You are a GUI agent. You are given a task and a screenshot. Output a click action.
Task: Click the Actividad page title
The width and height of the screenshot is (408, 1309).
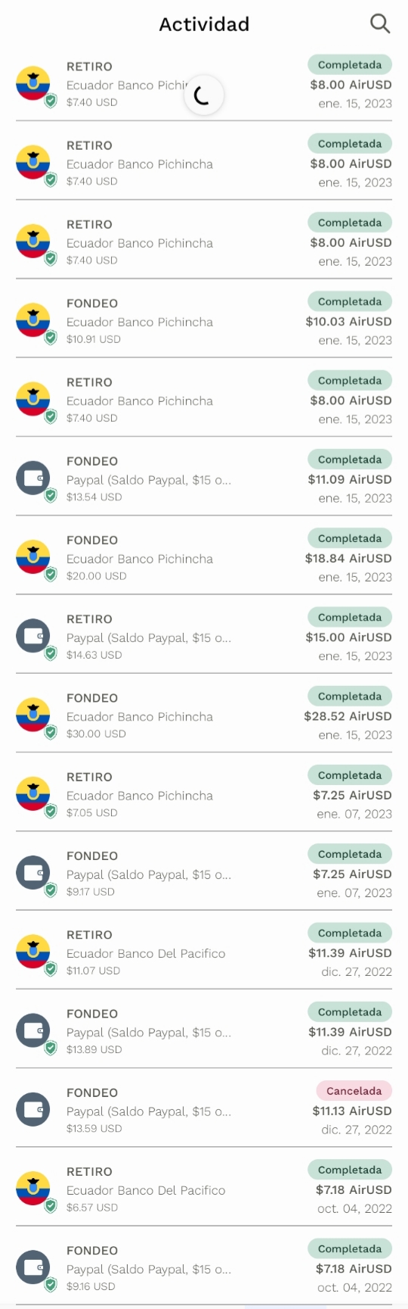click(204, 24)
